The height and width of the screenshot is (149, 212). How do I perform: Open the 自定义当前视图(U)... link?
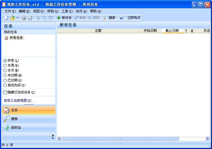coord(20,101)
